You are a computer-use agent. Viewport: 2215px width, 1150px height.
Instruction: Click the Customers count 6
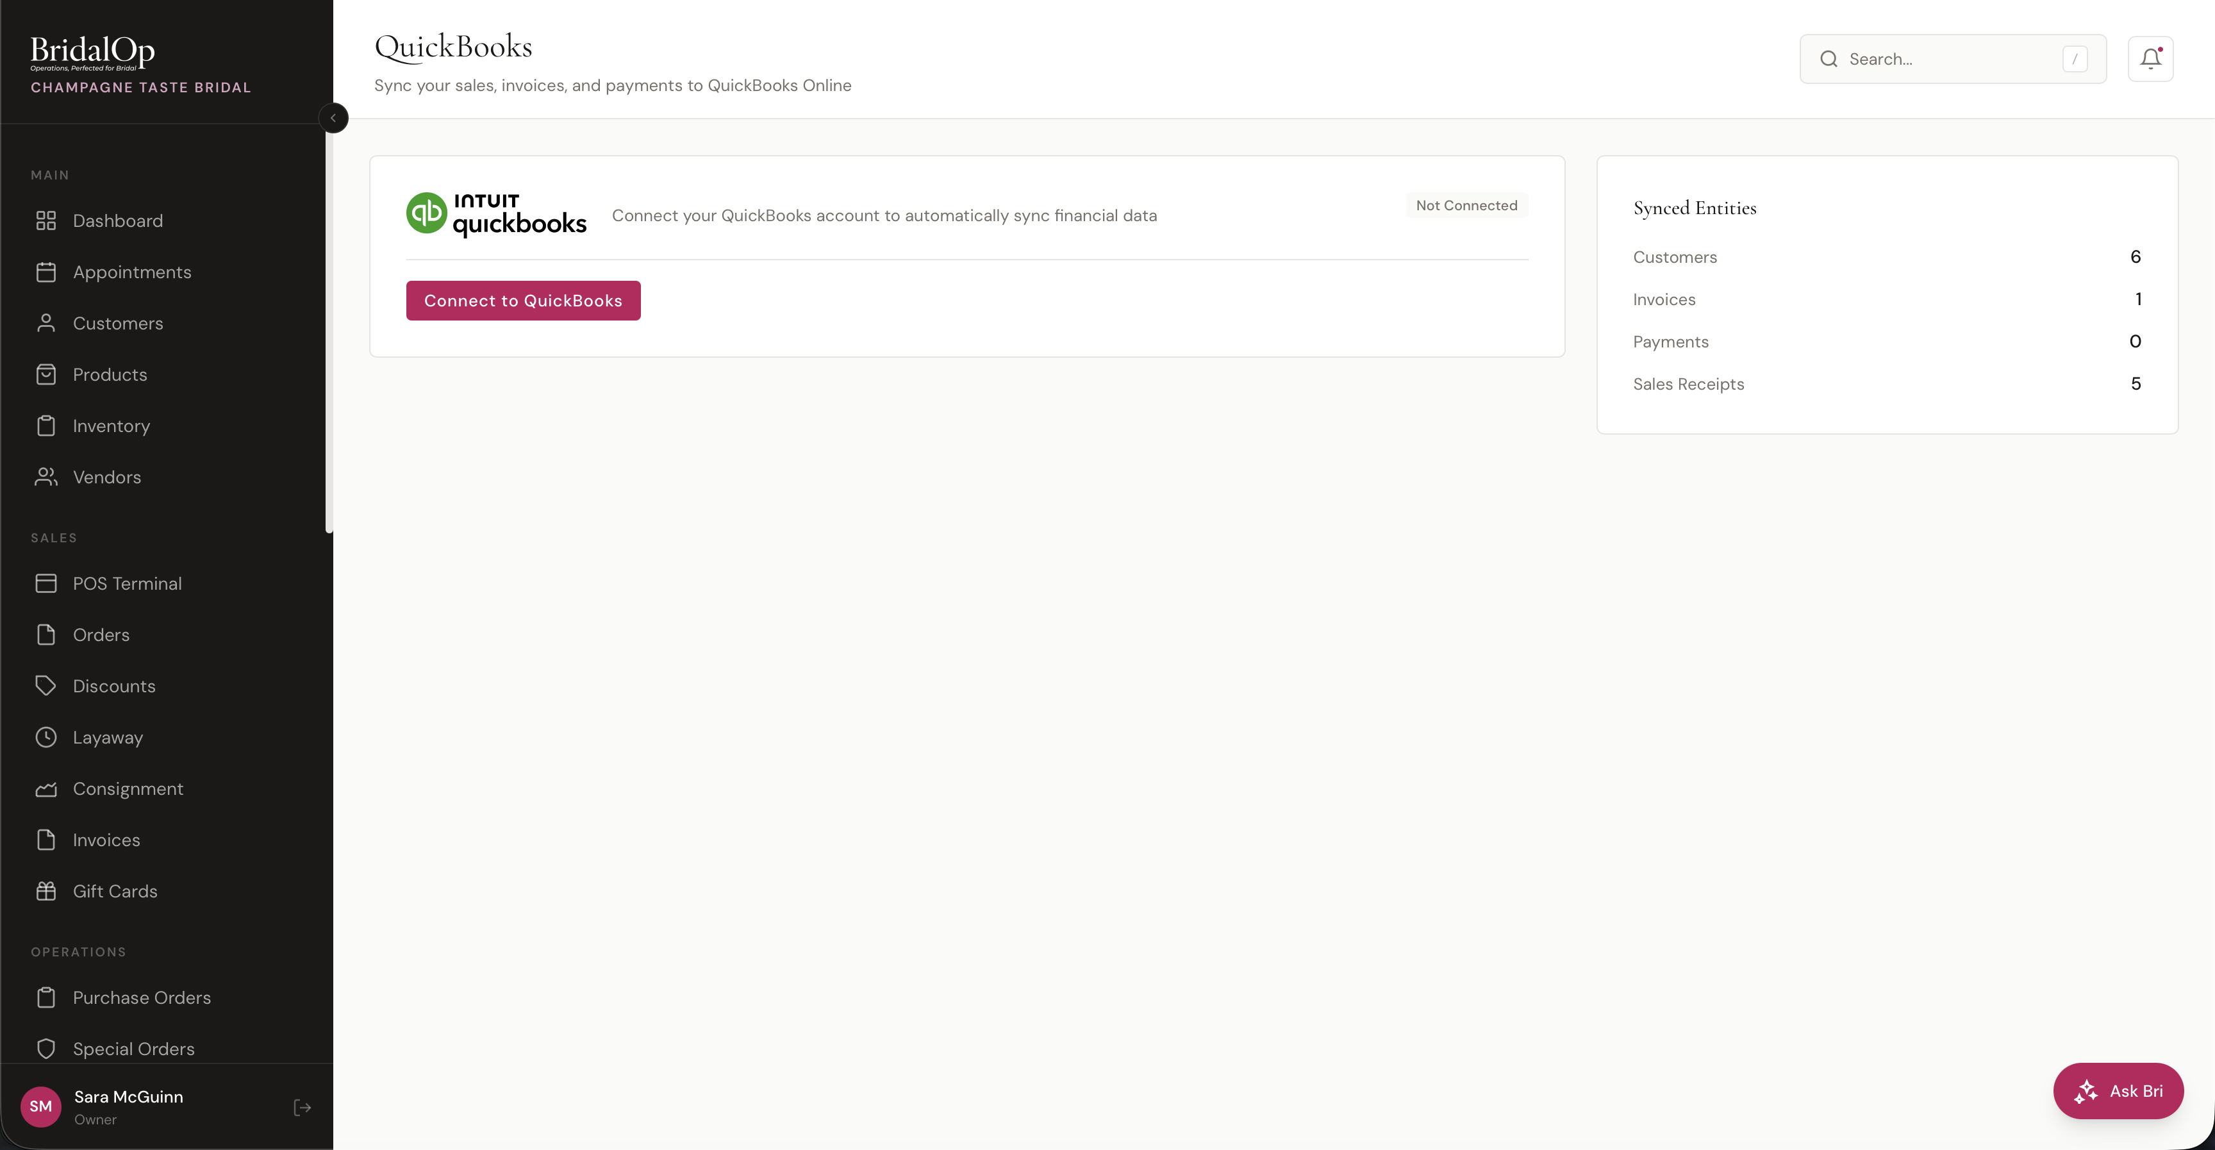(2135, 257)
